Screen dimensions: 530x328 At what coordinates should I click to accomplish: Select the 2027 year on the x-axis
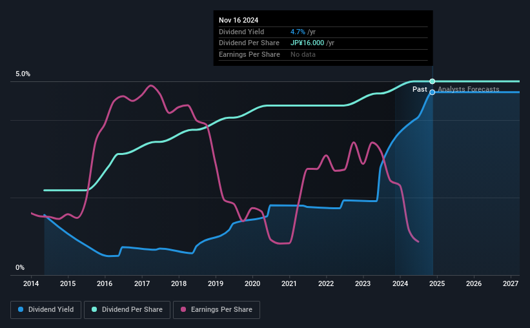tap(510, 284)
